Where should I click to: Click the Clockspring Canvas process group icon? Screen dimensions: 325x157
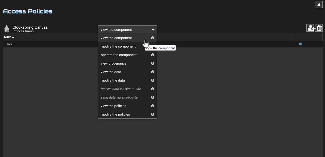coord(7,28)
